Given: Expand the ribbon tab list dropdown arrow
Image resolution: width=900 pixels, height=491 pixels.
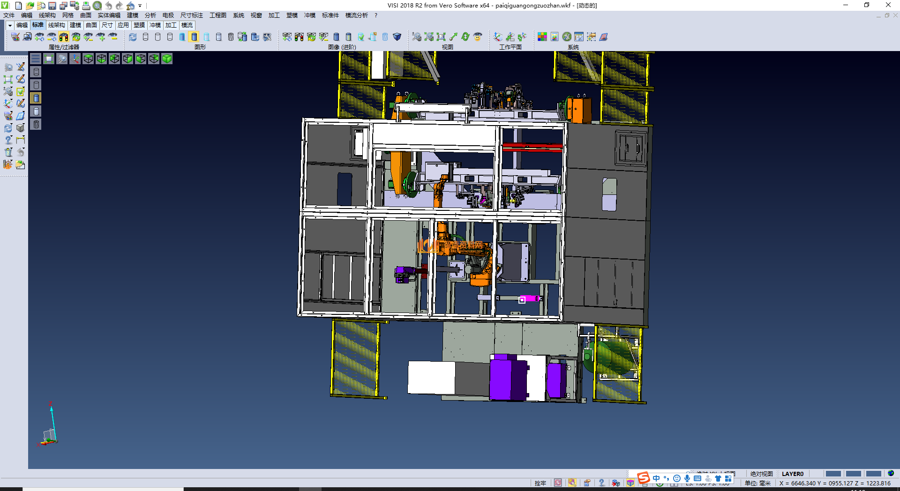Looking at the screenshot, I should 10,25.
